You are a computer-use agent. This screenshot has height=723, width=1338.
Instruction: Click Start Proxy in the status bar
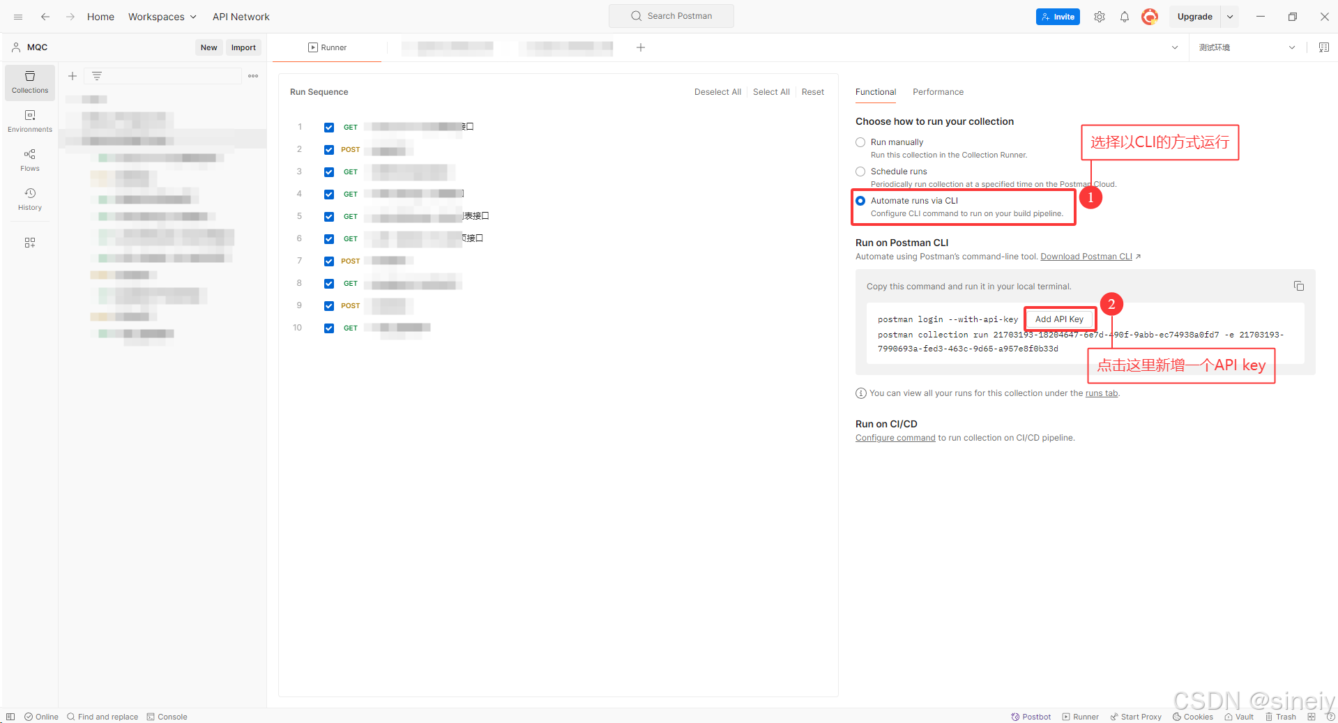point(1136,717)
